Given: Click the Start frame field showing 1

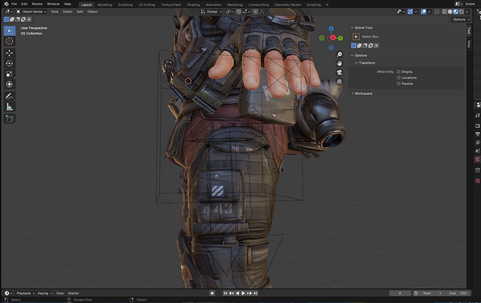Looking at the screenshot, I should click(432, 293).
